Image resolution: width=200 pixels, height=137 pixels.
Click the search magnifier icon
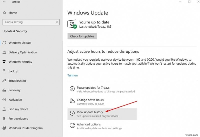pos(56,22)
